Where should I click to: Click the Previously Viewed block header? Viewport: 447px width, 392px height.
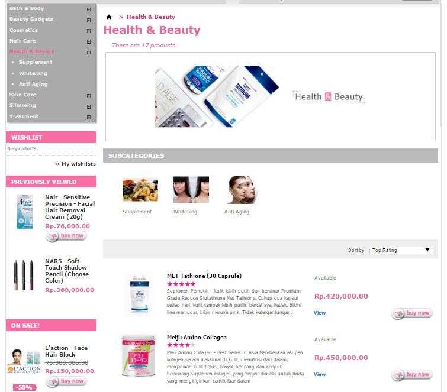click(x=51, y=182)
